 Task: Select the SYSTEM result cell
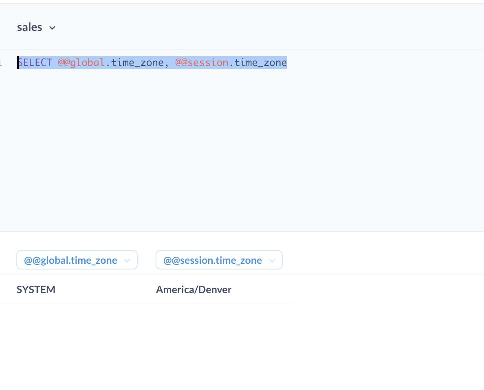pyautogui.click(x=36, y=289)
